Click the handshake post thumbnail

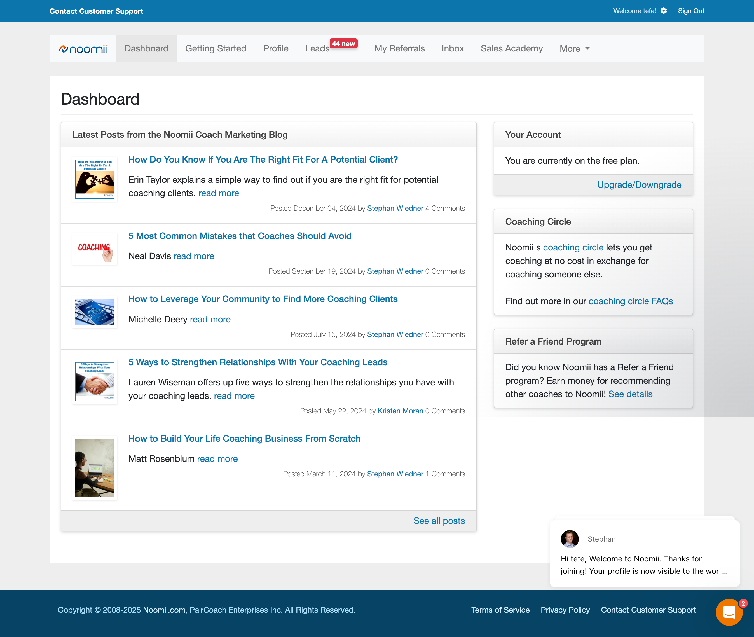(95, 382)
